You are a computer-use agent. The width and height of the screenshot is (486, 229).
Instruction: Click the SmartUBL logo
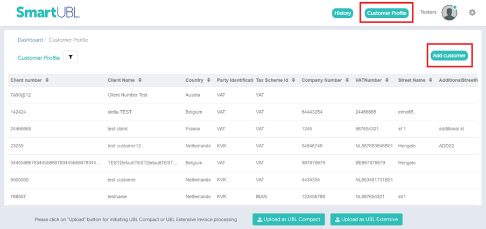48,12
